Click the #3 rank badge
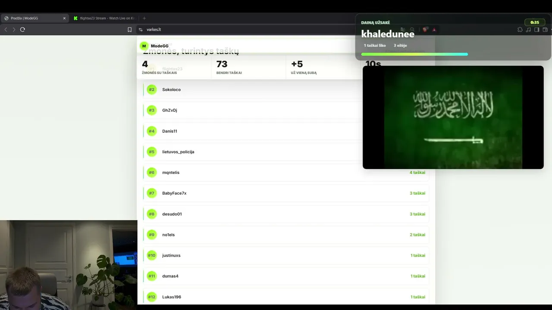552x310 pixels. point(151,110)
